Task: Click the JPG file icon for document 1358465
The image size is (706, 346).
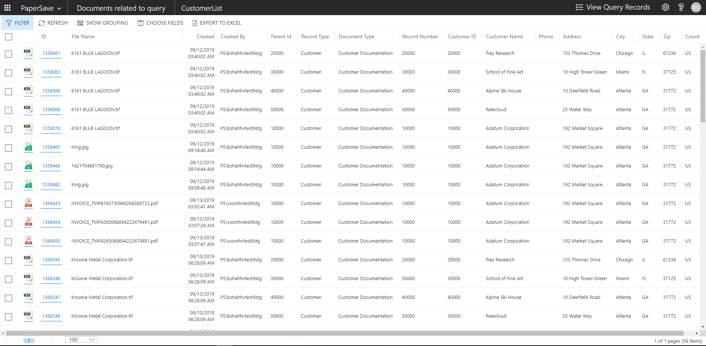Action: [x=28, y=147]
